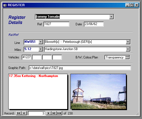Select the Vehicles box containing 41227

[x=27, y=57]
